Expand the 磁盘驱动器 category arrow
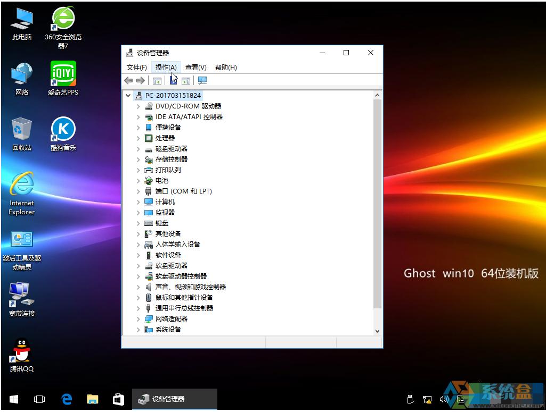Viewport: 546px width, 412px height. pyautogui.click(x=138, y=149)
